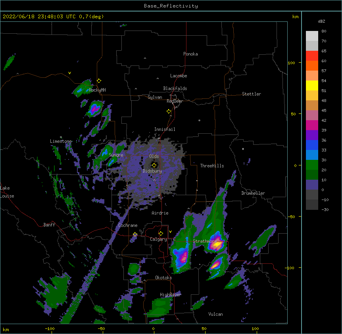Click the x-axis -100 km tick label
Image resolution: width=342 pixels, height=334 pixels.
pos(50,328)
